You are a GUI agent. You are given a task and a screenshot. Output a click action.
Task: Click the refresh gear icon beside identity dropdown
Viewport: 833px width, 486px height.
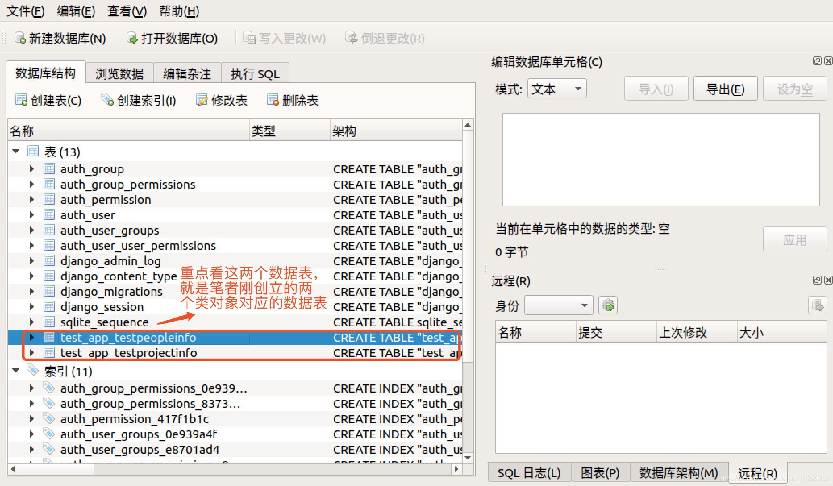point(608,305)
